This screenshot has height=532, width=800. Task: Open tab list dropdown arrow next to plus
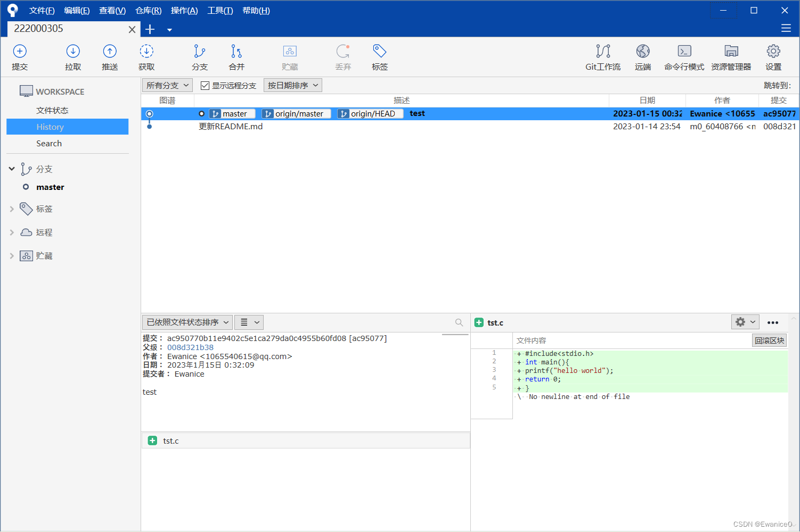tap(169, 30)
